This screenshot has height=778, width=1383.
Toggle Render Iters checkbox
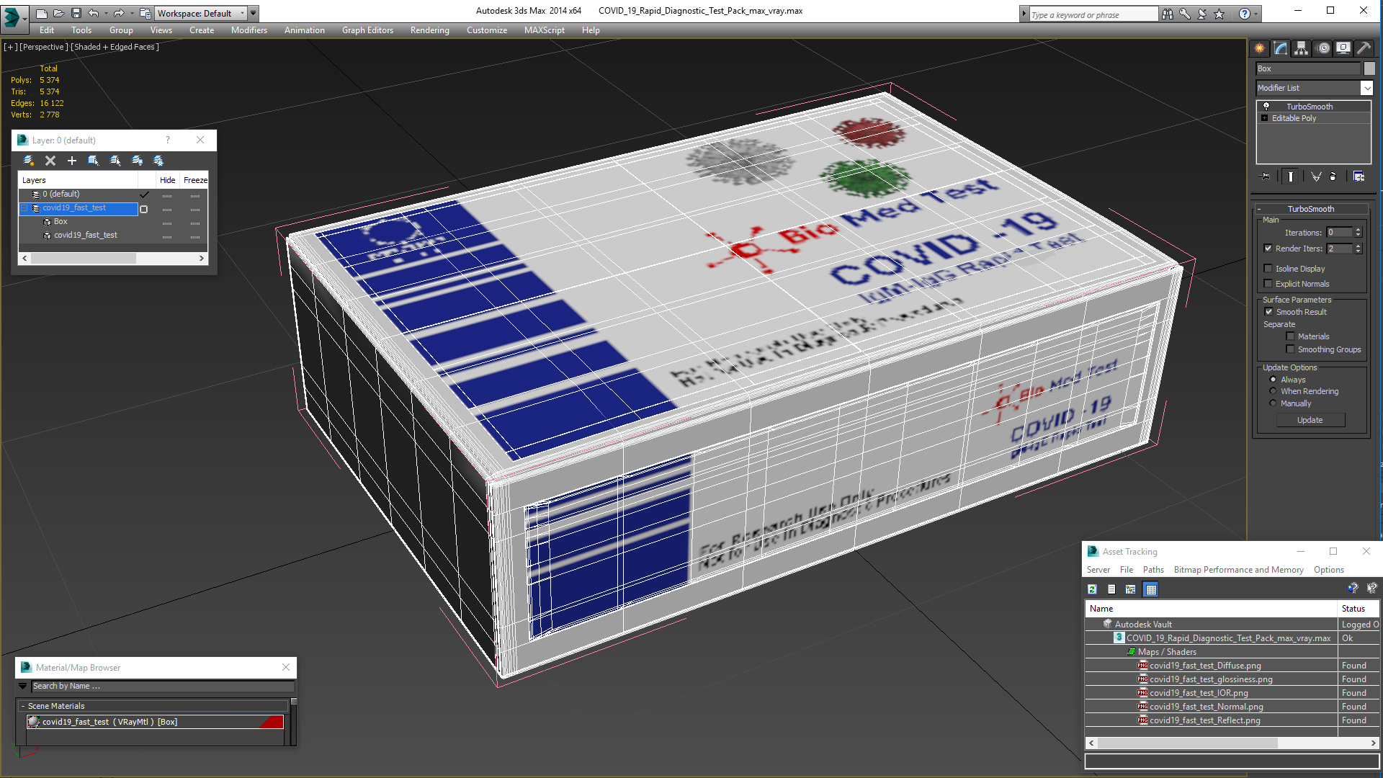coord(1268,249)
